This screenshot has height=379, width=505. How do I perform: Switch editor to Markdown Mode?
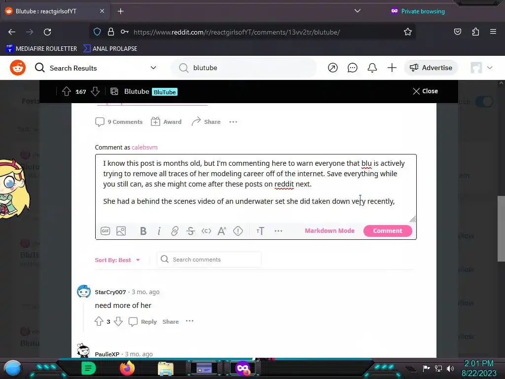click(x=329, y=231)
